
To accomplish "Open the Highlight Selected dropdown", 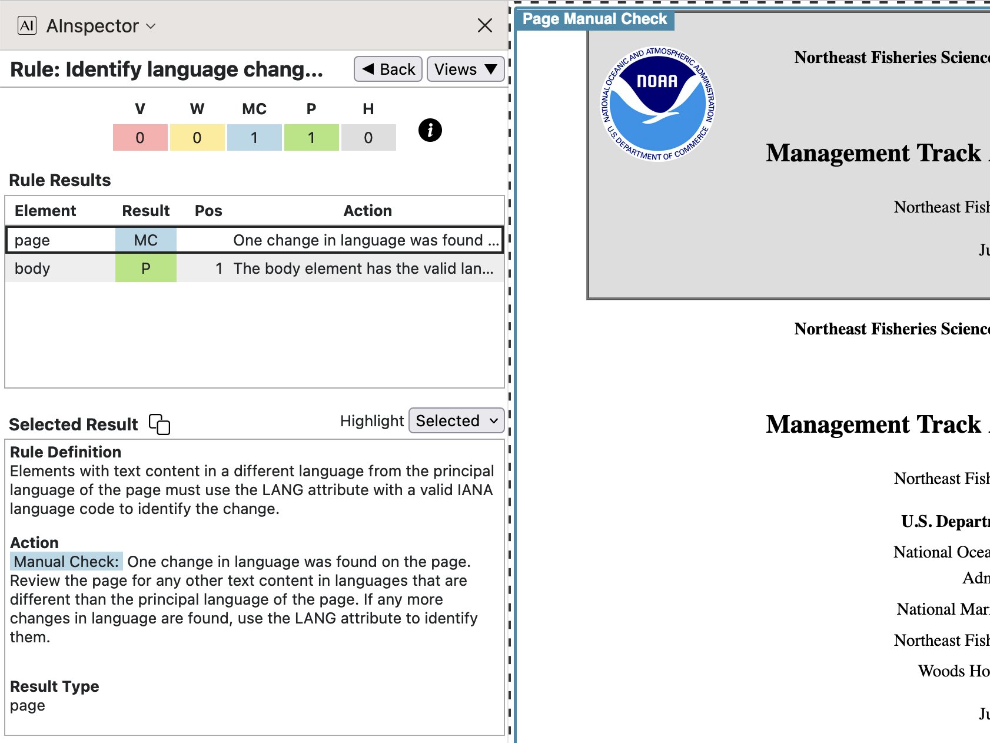I will click(456, 420).
